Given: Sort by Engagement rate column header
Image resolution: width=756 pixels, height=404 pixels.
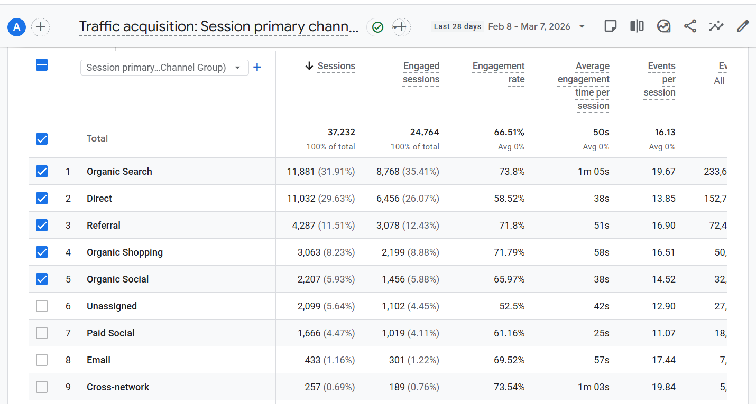Looking at the screenshot, I should point(498,73).
